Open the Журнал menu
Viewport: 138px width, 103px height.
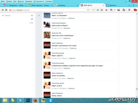click(x=21, y=1)
